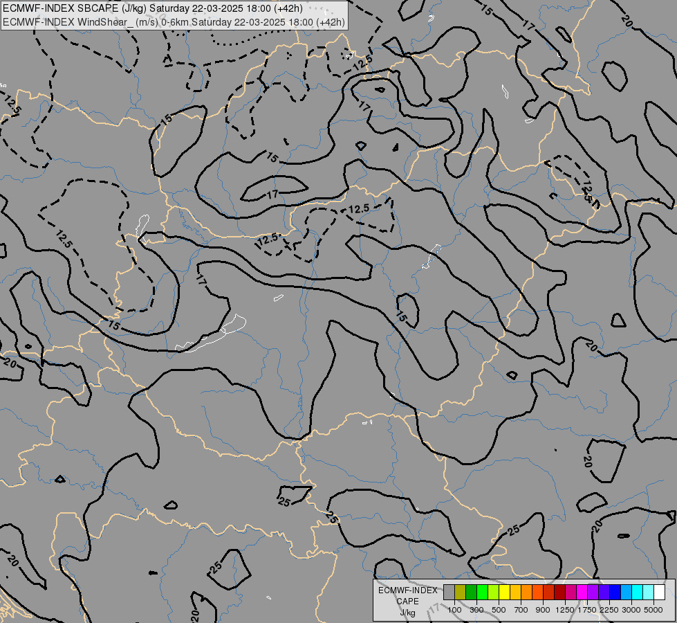
Task: Select the legend value 500
Action: tap(499, 610)
